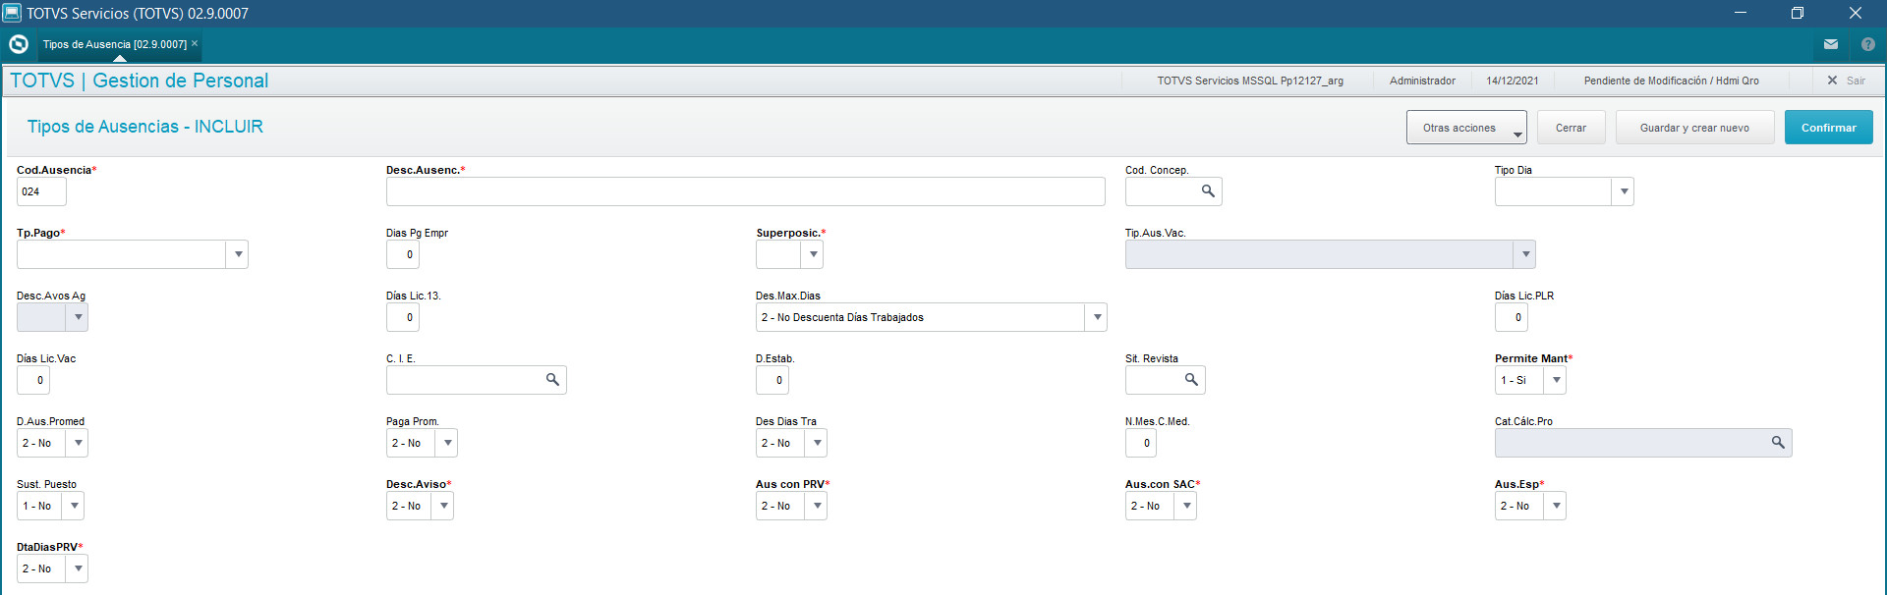
Task: Click TOTVS Servicios MSSQL Pp12127_arg text
Action: coord(1250,81)
